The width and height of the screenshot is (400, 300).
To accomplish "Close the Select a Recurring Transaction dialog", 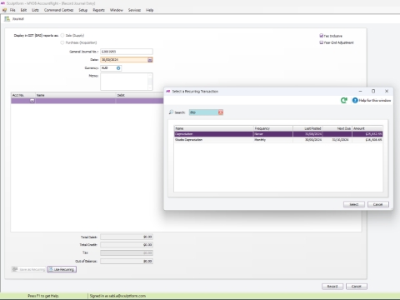I will [387, 91].
